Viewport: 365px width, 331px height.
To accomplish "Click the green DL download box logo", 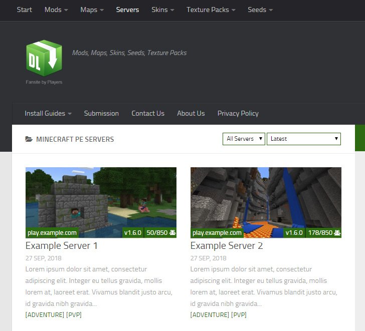I will 44,58.
